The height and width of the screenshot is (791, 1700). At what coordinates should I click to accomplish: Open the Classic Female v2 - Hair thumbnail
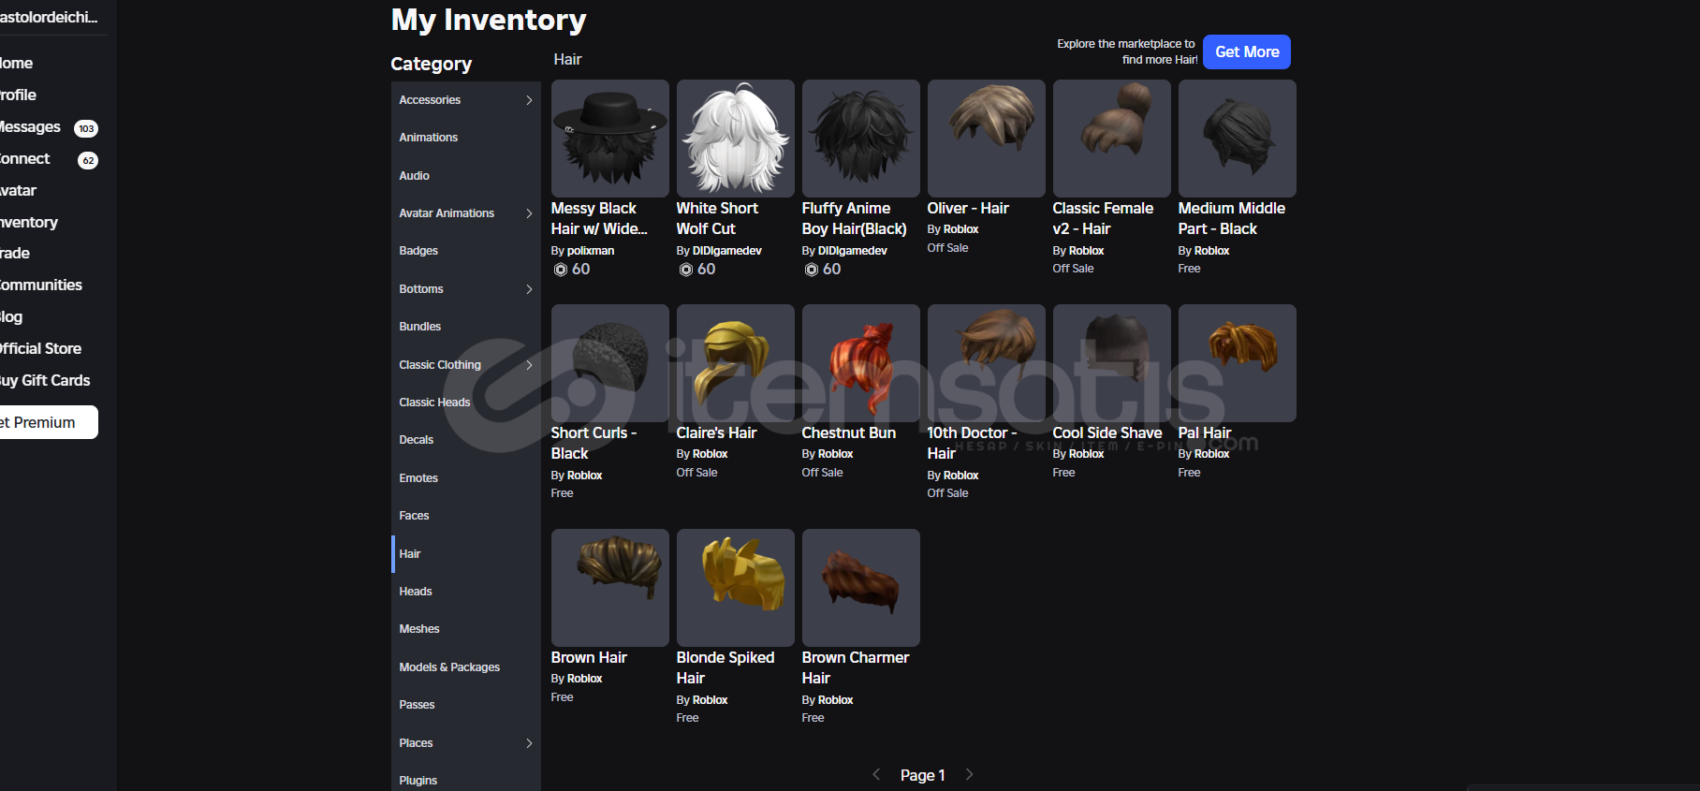[x=1112, y=139]
